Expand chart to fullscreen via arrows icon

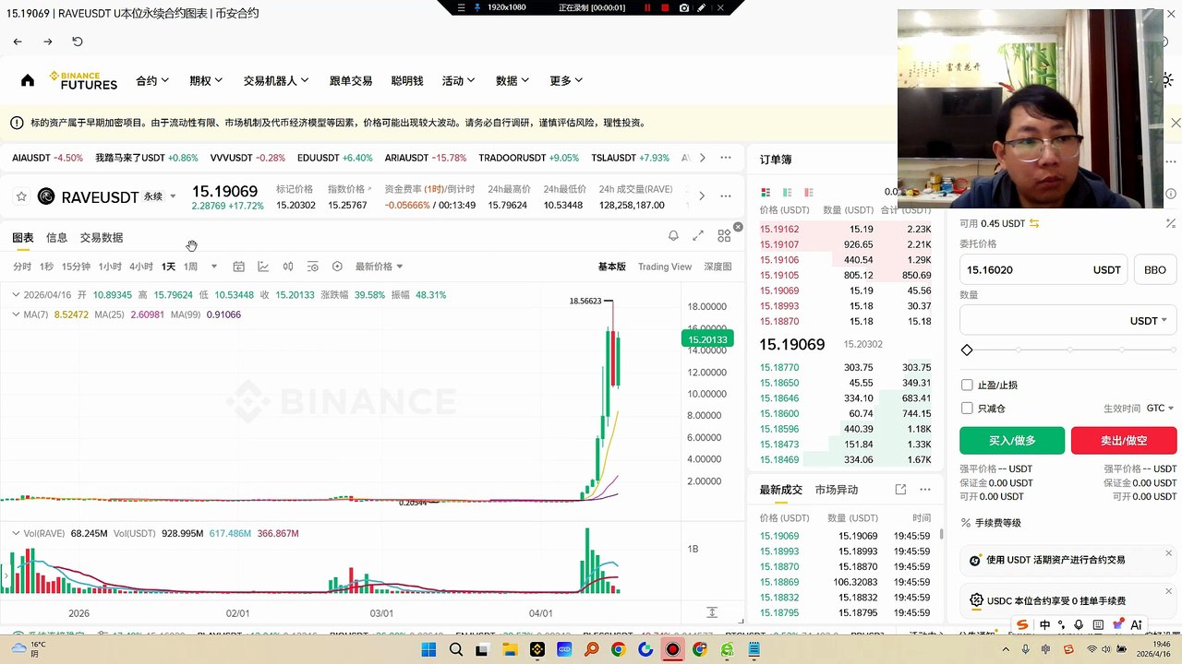point(698,236)
